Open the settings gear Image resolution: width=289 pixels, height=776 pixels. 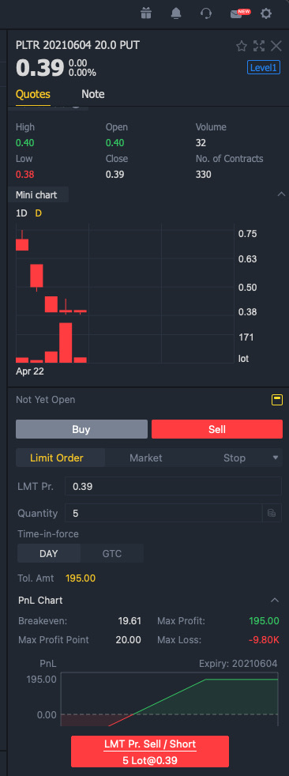pos(266,13)
